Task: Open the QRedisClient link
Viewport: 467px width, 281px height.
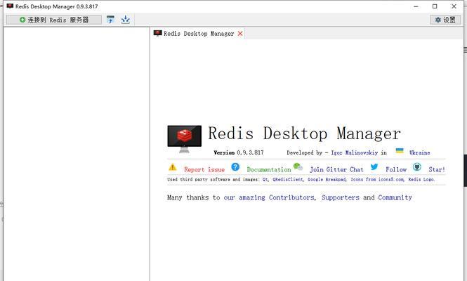Action: (288, 179)
